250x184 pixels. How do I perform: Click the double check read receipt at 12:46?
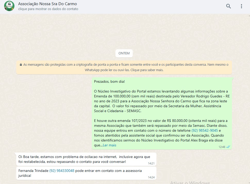[x=228, y=147]
